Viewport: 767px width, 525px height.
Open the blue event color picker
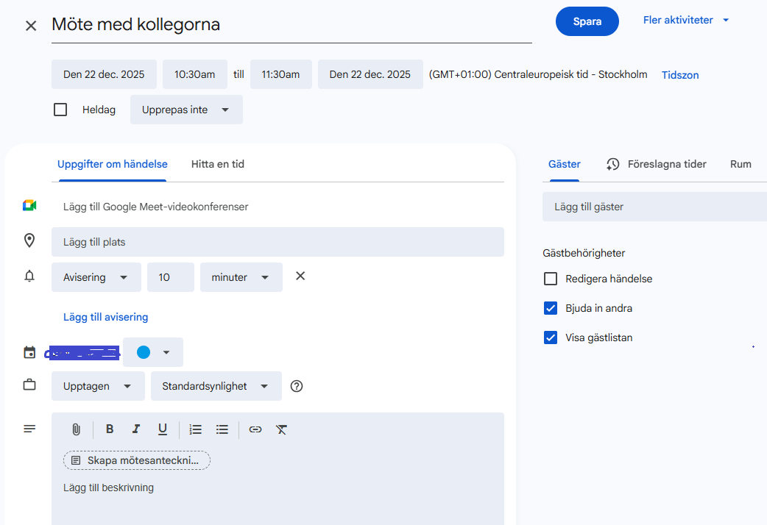click(x=153, y=352)
